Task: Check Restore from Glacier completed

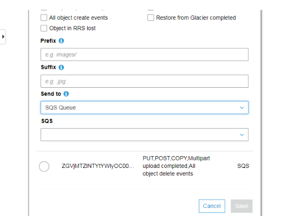Action: point(151,18)
